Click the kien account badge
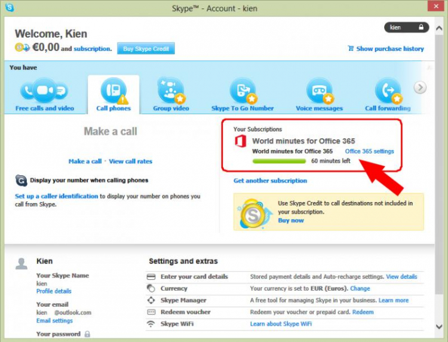 407,27
